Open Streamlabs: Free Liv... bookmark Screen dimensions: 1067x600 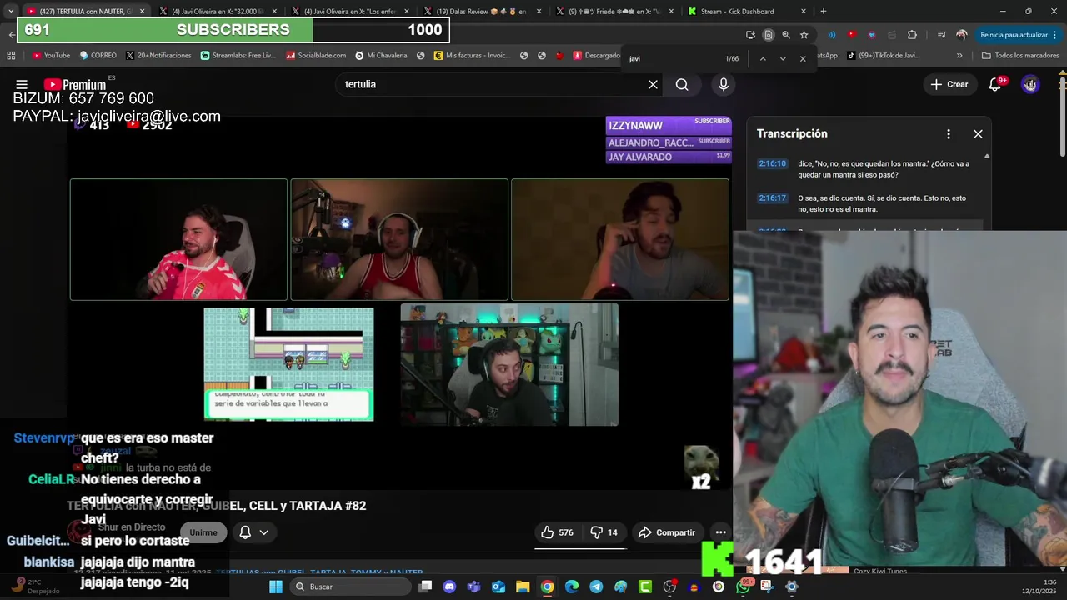(x=238, y=55)
